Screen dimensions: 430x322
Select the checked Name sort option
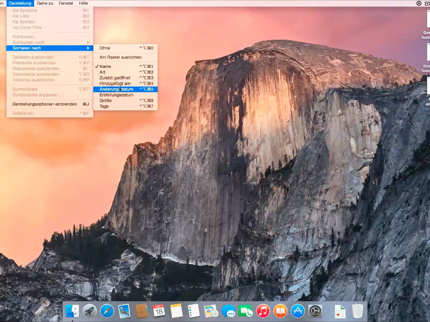point(105,66)
